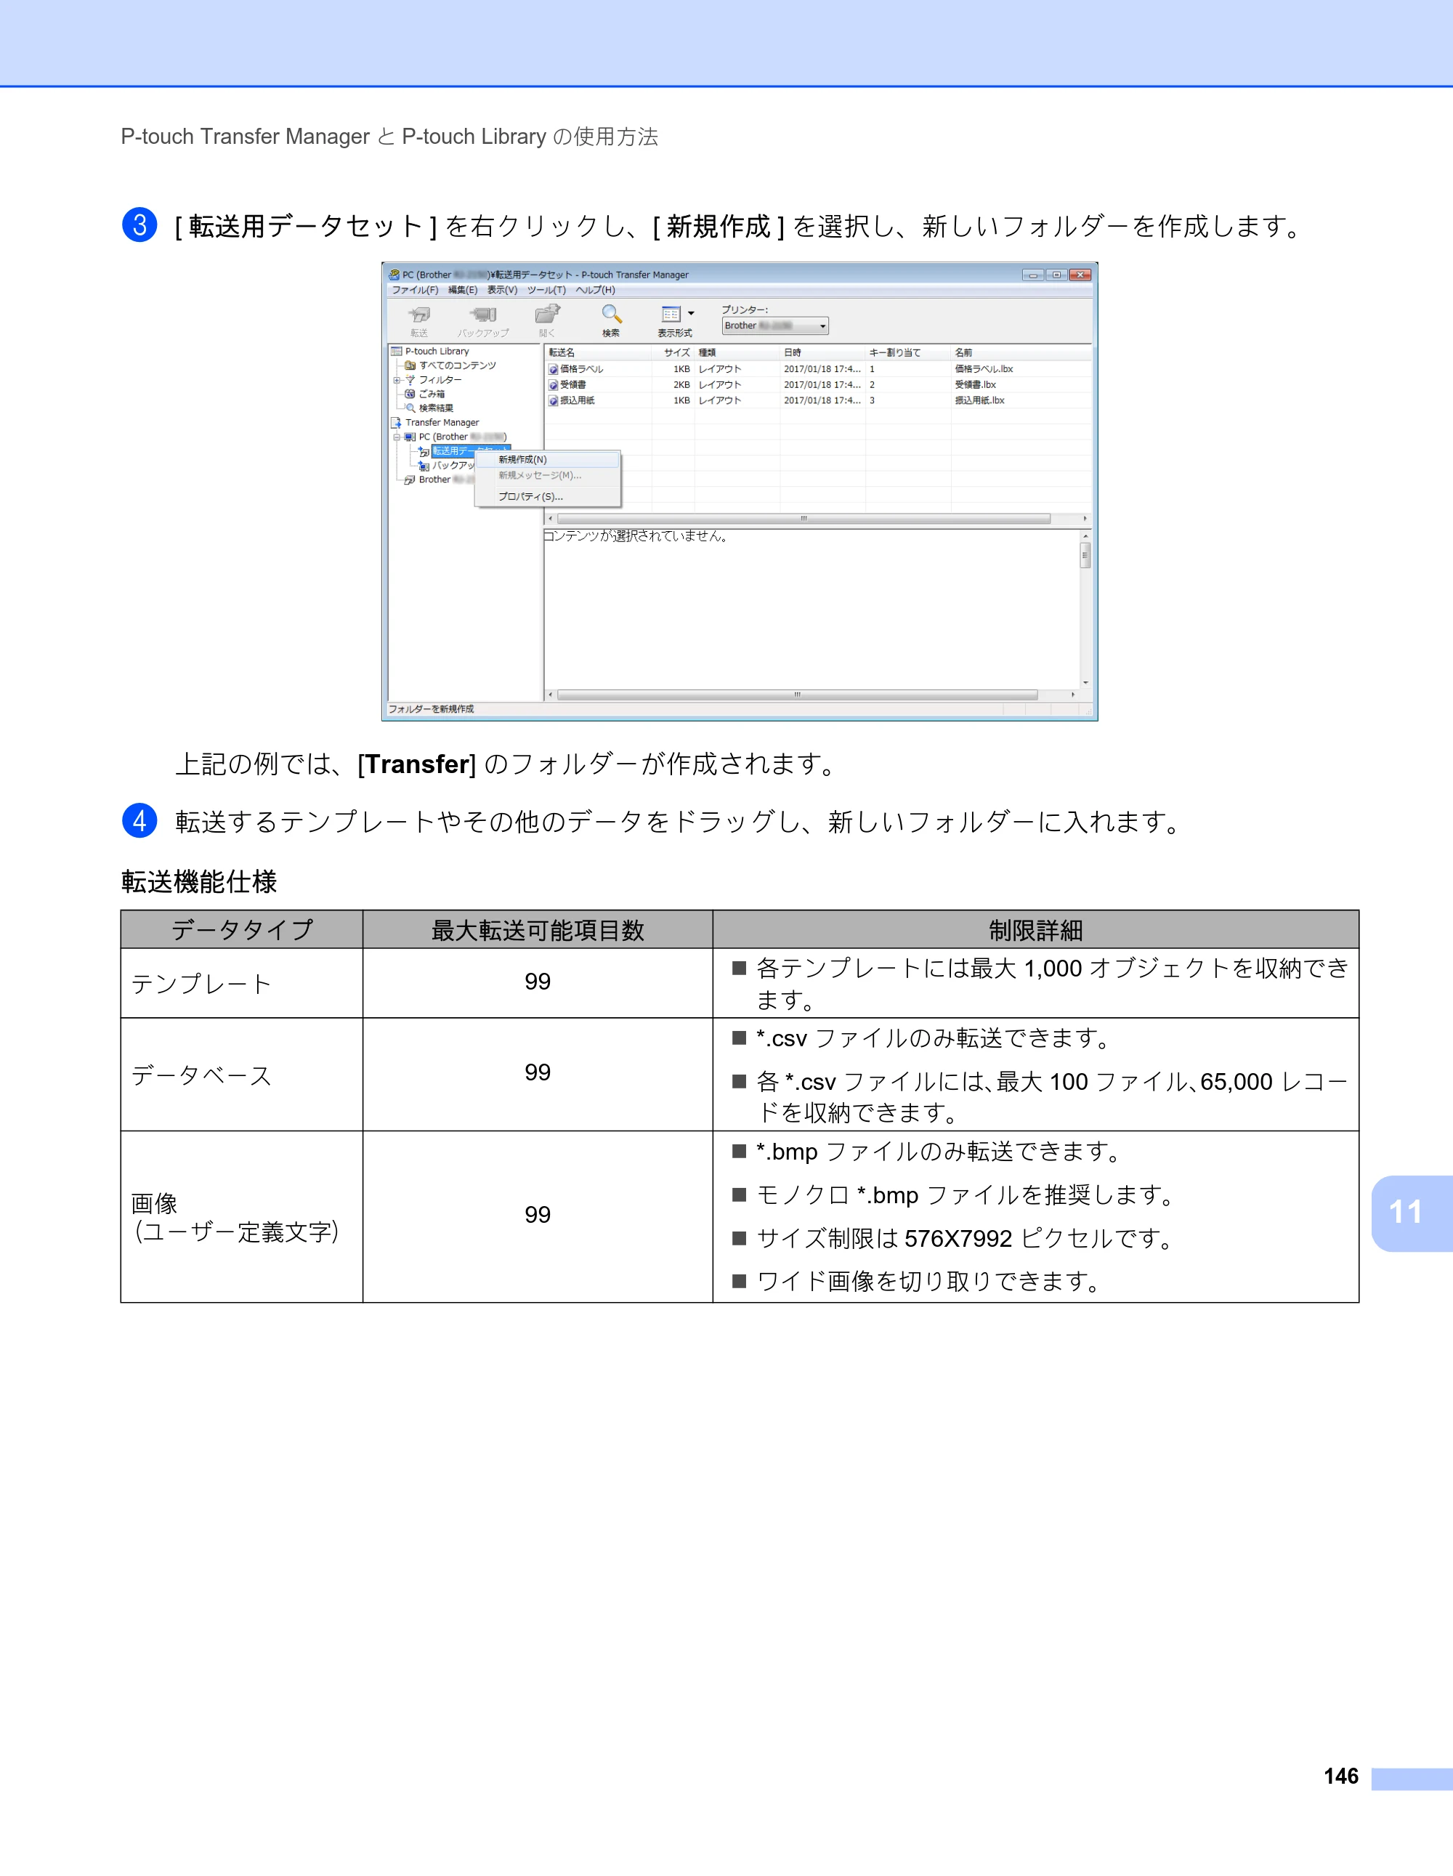This screenshot has width=1453, height=1876.
Task: Choose プロパティ(S)... from the context menu
Action: click(x=548, y=498)
